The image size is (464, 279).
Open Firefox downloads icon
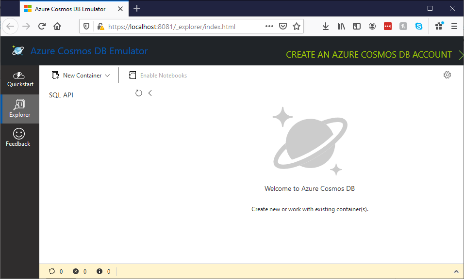pos(326,26)
